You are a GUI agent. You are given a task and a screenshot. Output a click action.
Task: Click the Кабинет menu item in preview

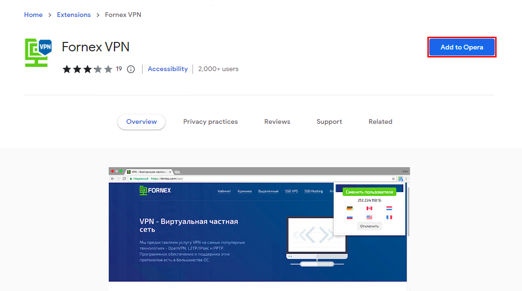[224, 192]
